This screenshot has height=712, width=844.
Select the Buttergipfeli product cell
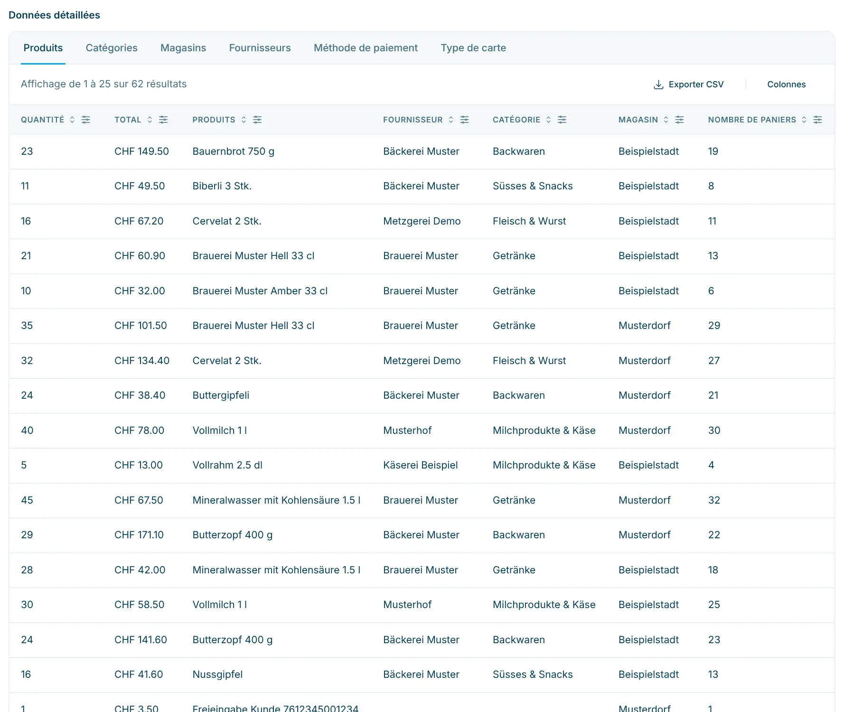click(221, 395)
